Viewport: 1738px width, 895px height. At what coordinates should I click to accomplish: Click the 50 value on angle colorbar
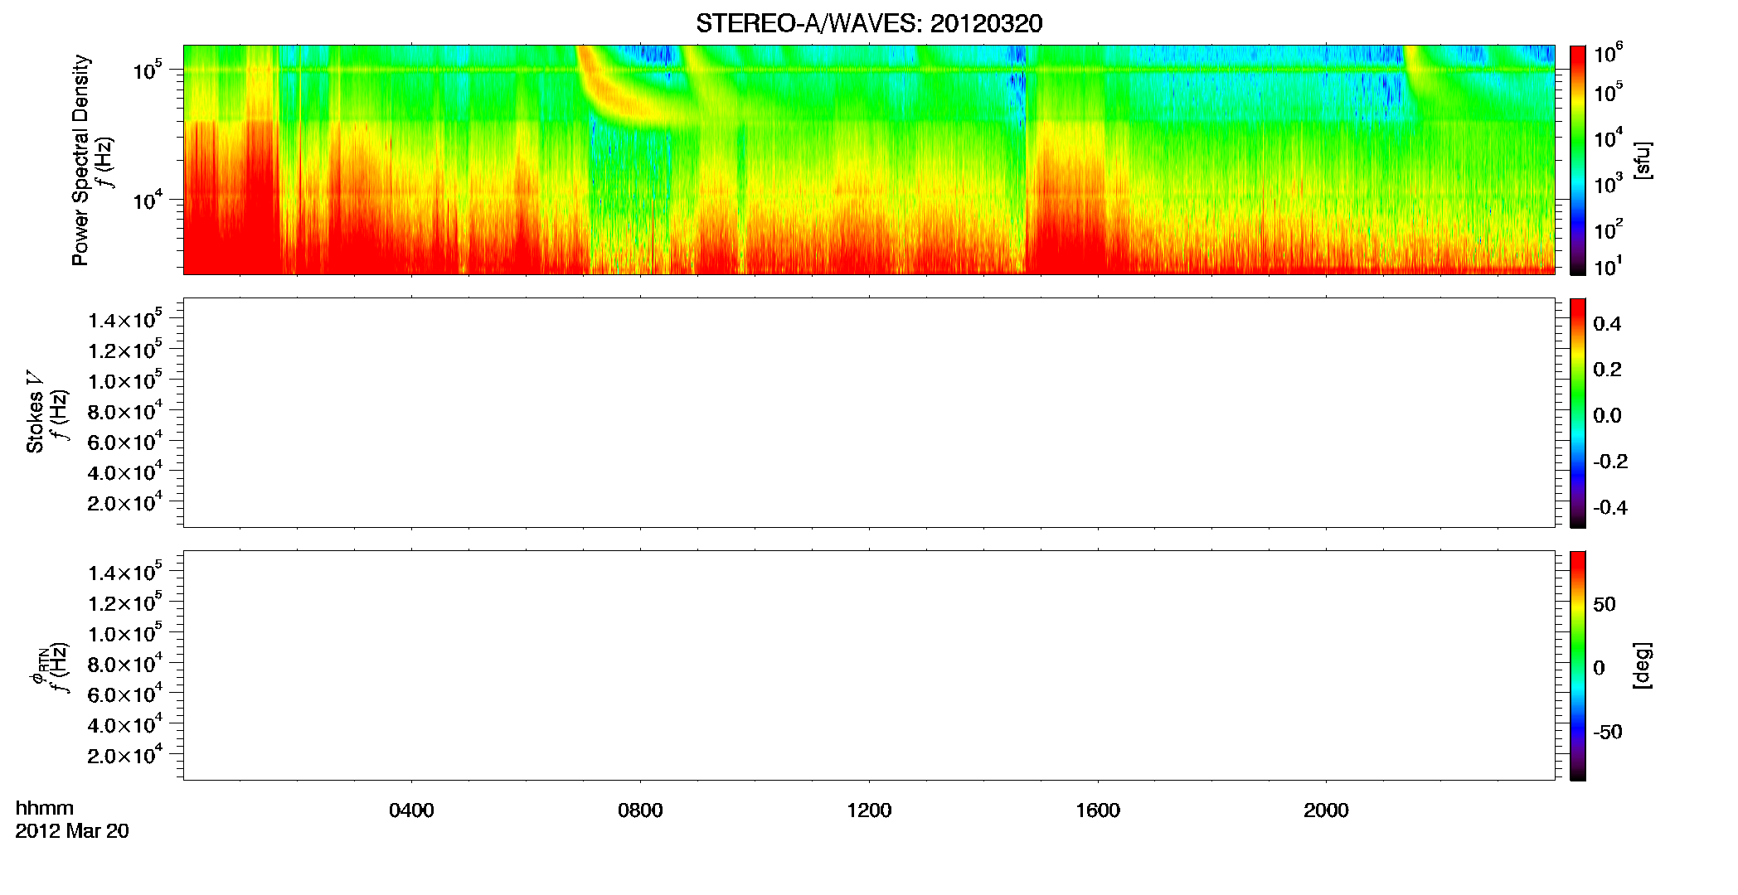[1604, 604]
